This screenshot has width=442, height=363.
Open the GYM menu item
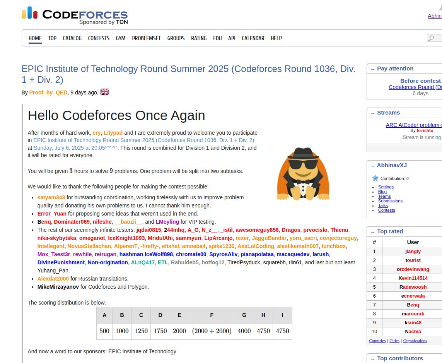coord(121,38)
